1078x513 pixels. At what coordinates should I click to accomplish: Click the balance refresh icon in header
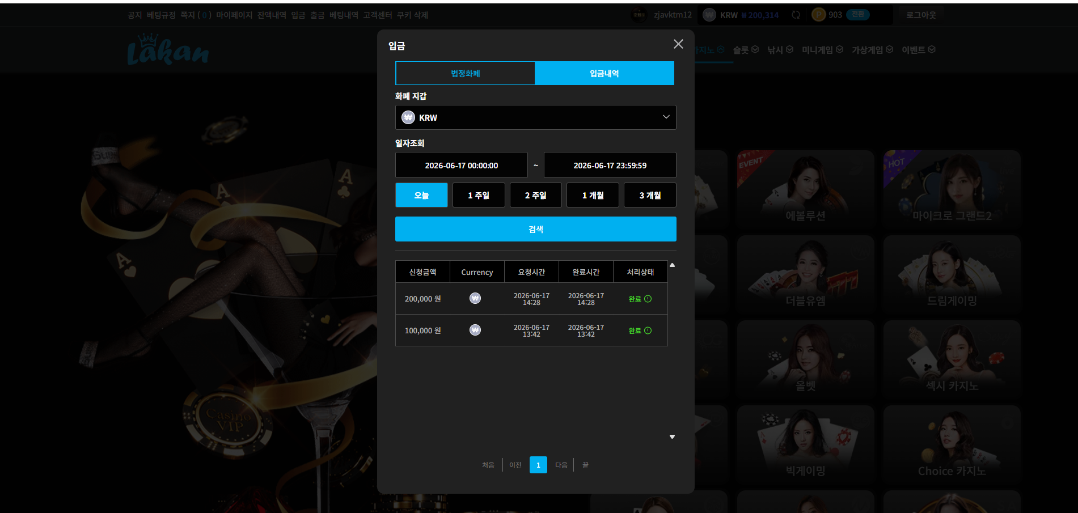point(796,15)
